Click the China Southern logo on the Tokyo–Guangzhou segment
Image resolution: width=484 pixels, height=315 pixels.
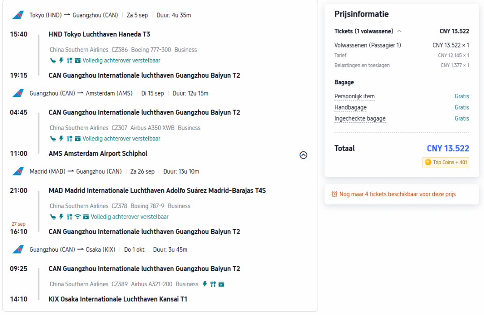pos(18,15)
